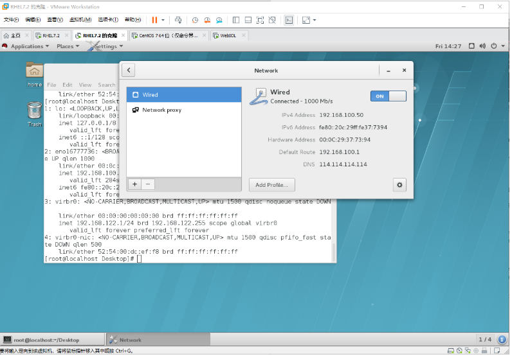Click the hard disk device status icon
Image resolution: width=512 pixels, height=359 pixels.
tap(451, 351)
